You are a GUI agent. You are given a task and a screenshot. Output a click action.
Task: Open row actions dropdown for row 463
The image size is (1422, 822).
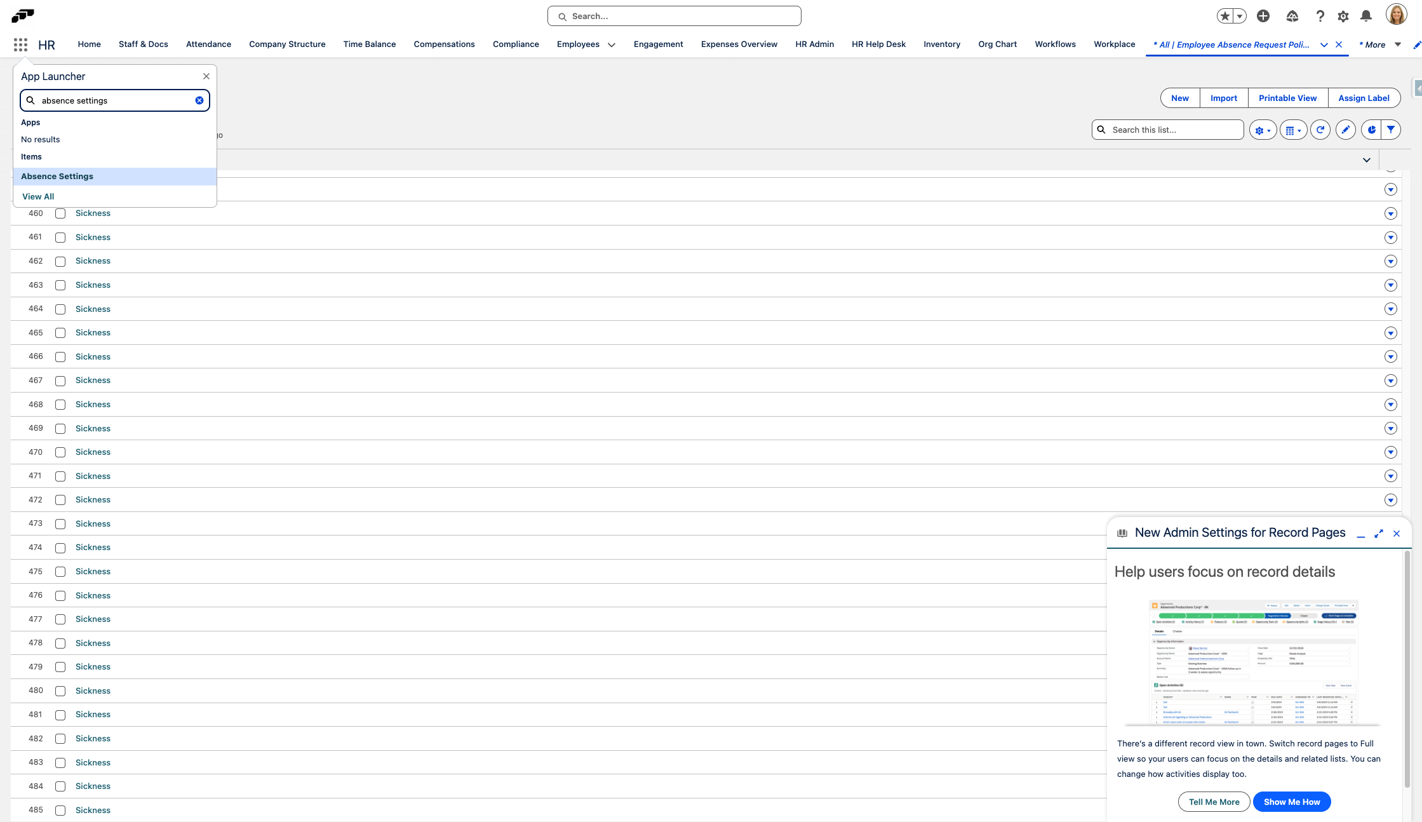tap(1390, 285)
